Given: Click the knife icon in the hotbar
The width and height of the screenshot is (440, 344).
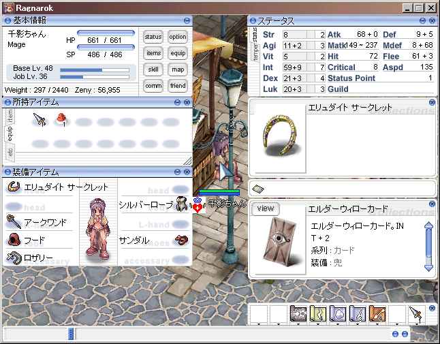Looking at the screenshot, I should click(416, 314).
